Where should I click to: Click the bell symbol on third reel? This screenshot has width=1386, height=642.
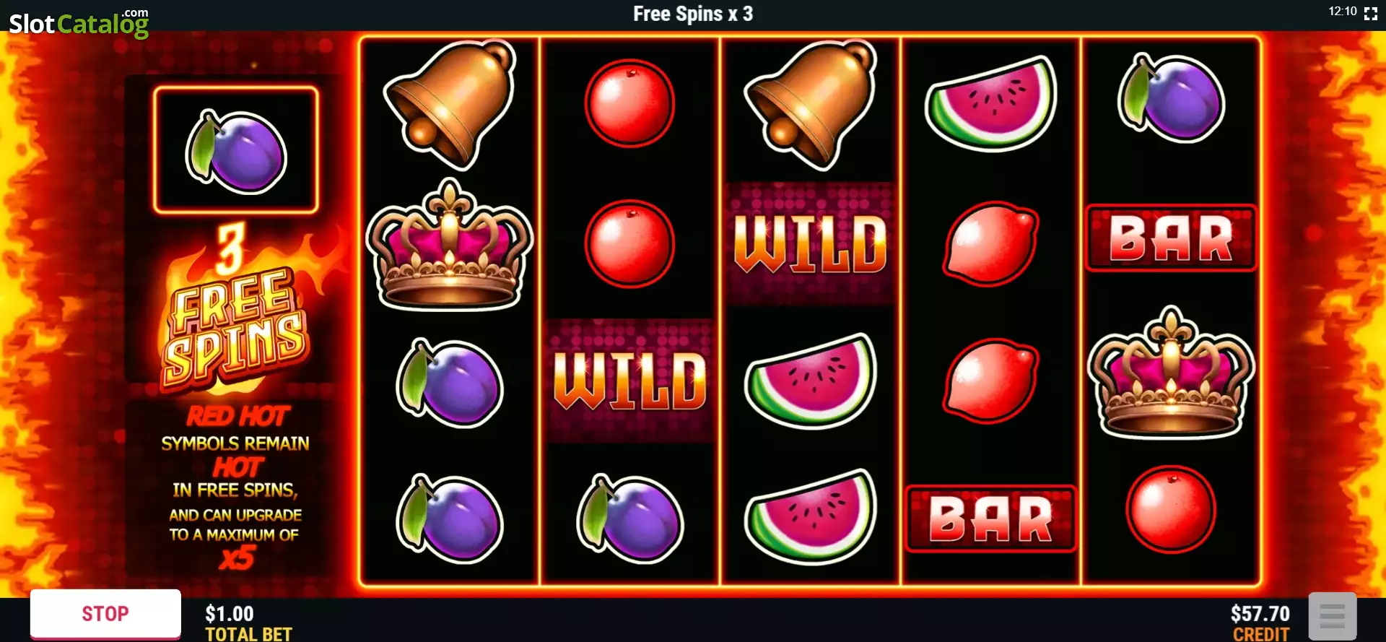point(811,104)
